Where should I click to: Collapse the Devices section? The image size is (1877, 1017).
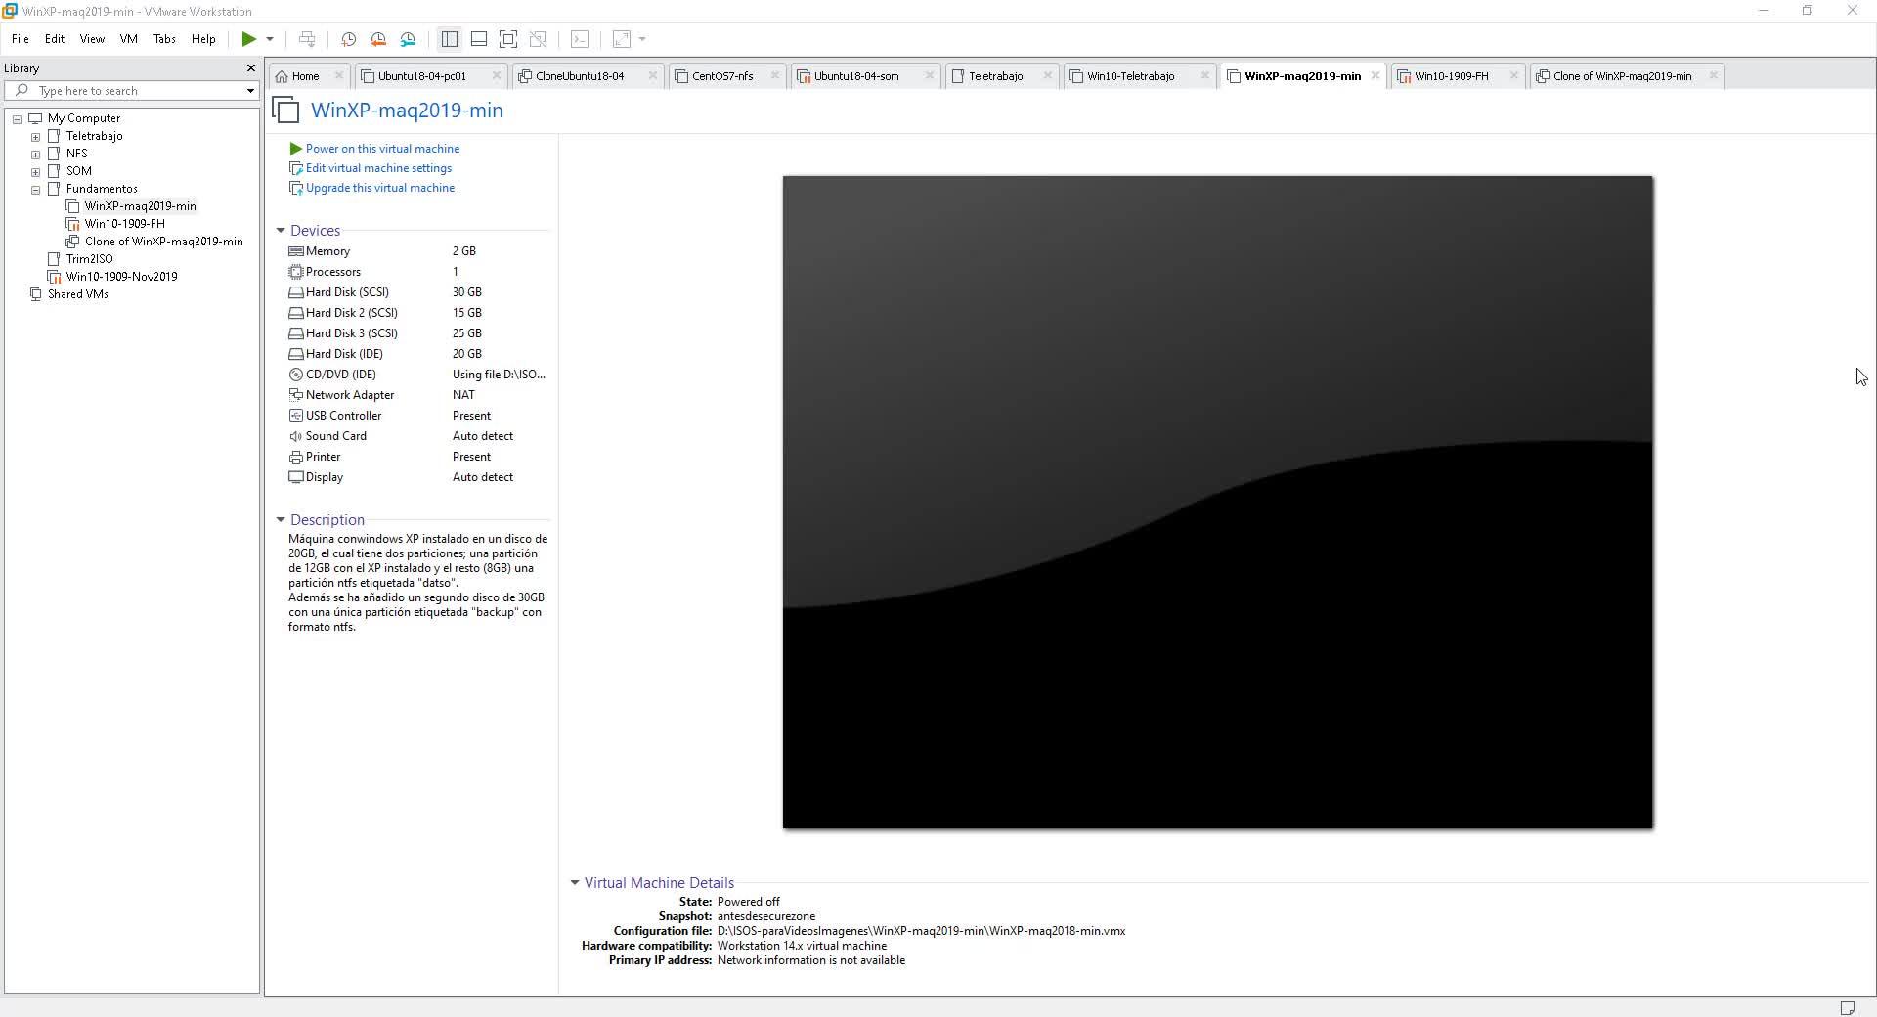(281, 231)
